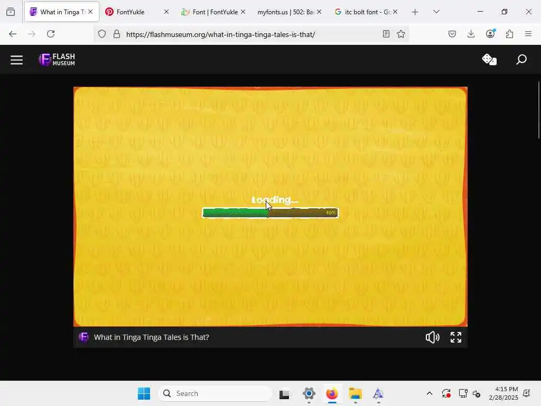Click the small Flash Museum icon beside game title
The height and width of the screenshot is (406, 541).
pyautogui.click(x=83, y=337)
